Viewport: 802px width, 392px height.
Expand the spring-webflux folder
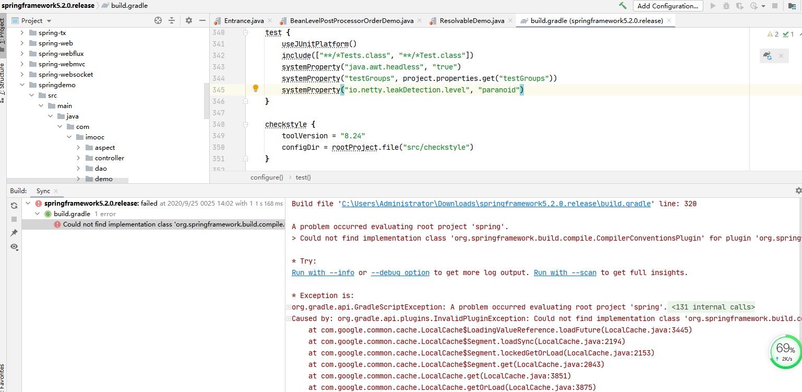click(22, 53)
